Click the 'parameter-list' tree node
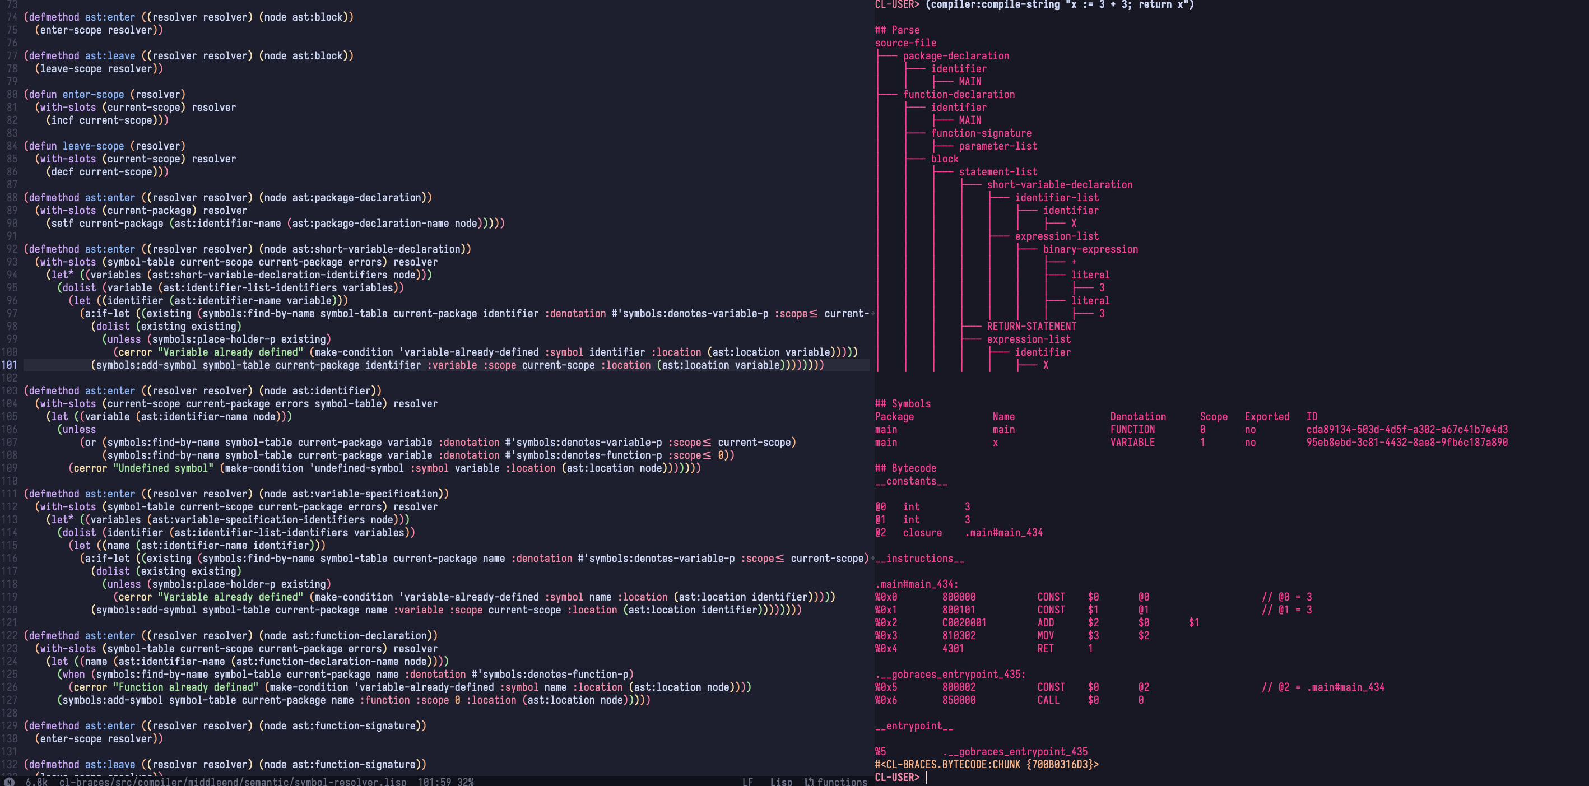The height and width of the screenshot is (786, 1589). pyautogui.click(x=998, y=146)
